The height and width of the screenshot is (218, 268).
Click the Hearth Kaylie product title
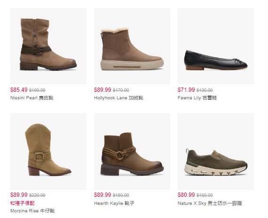[114, 203]
